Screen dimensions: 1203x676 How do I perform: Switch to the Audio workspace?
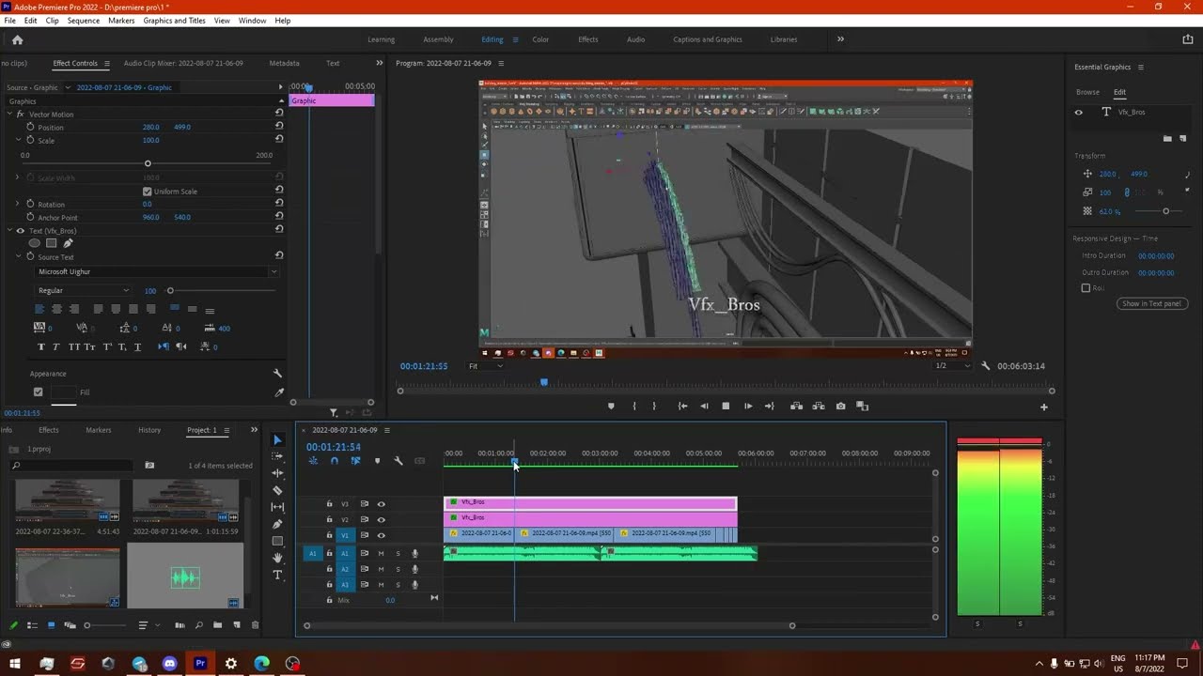(635, 39)
